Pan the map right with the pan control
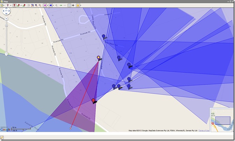235x141 pixels. (x=9, y=11)
